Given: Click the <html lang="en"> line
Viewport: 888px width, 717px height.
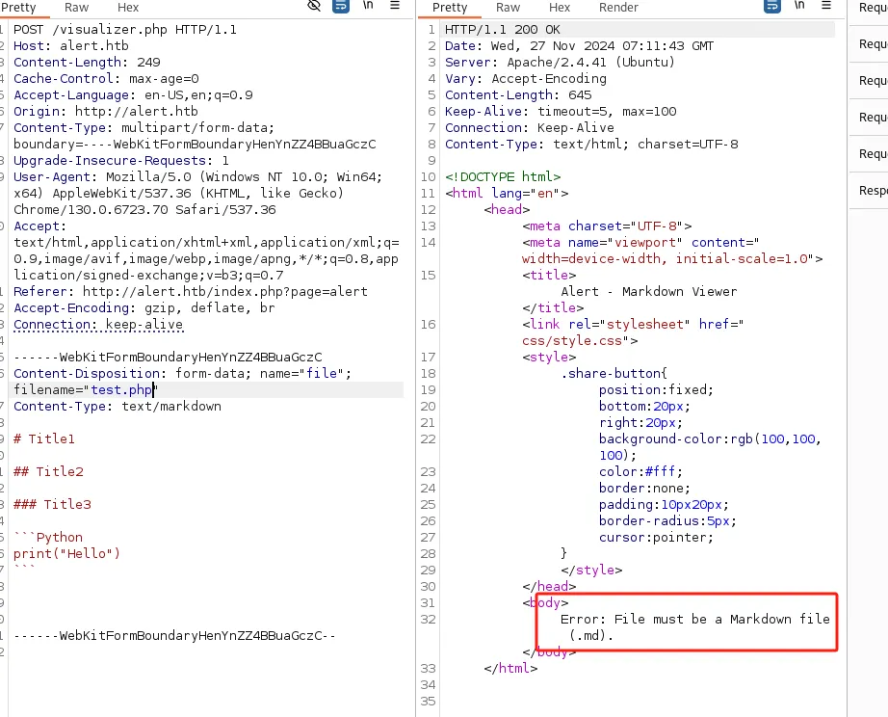Looking at the screenshot, I should pyautogui.click(x=507, y=194).
